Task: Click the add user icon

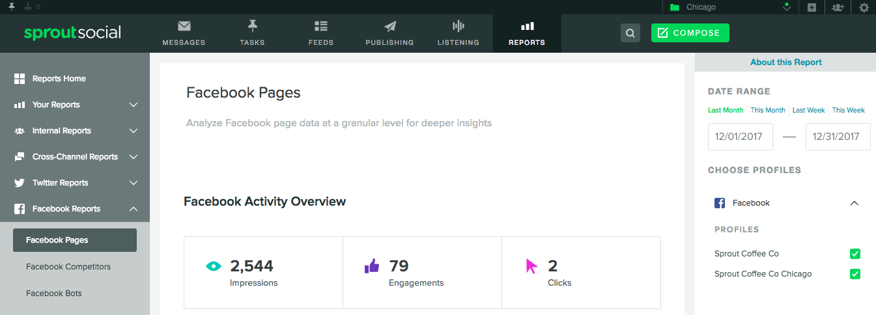Action: (838, 7)
